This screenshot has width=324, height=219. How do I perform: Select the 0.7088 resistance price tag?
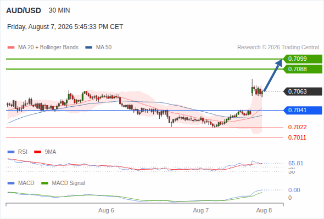click(x=303, y=69)
